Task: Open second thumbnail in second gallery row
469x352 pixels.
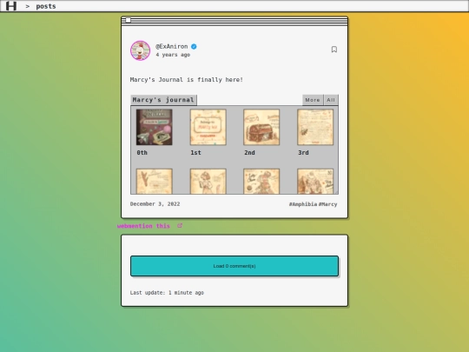Action: 208,182
